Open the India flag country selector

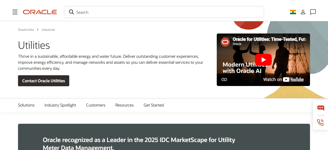click(x=293, y=12)
